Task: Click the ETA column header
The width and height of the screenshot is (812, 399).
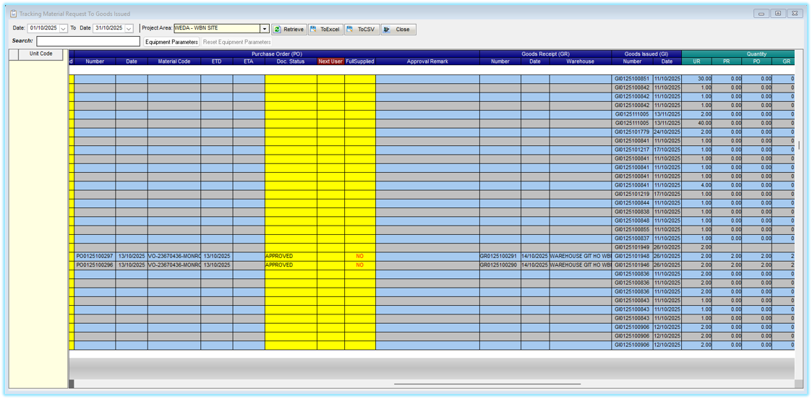Action: point(249,61)
